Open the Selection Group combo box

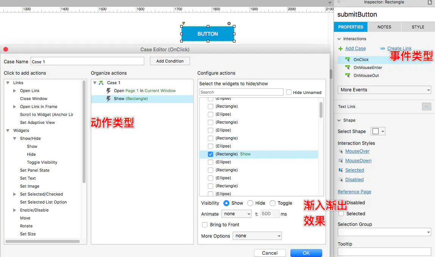[x=384, y=232]
